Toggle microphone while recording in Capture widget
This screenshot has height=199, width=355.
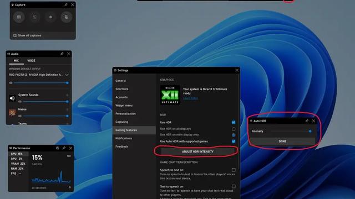[x=67, y=17]
